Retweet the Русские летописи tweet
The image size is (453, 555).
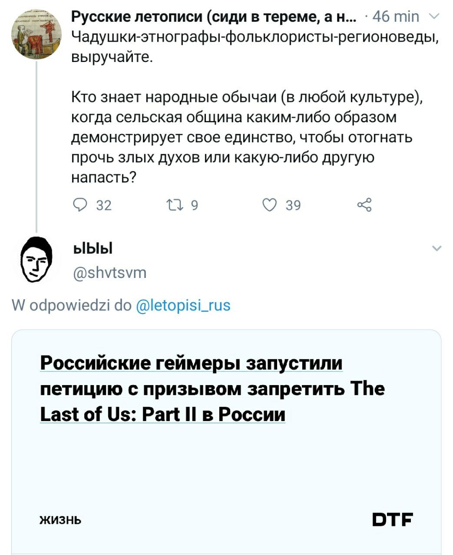coord(175,205)
